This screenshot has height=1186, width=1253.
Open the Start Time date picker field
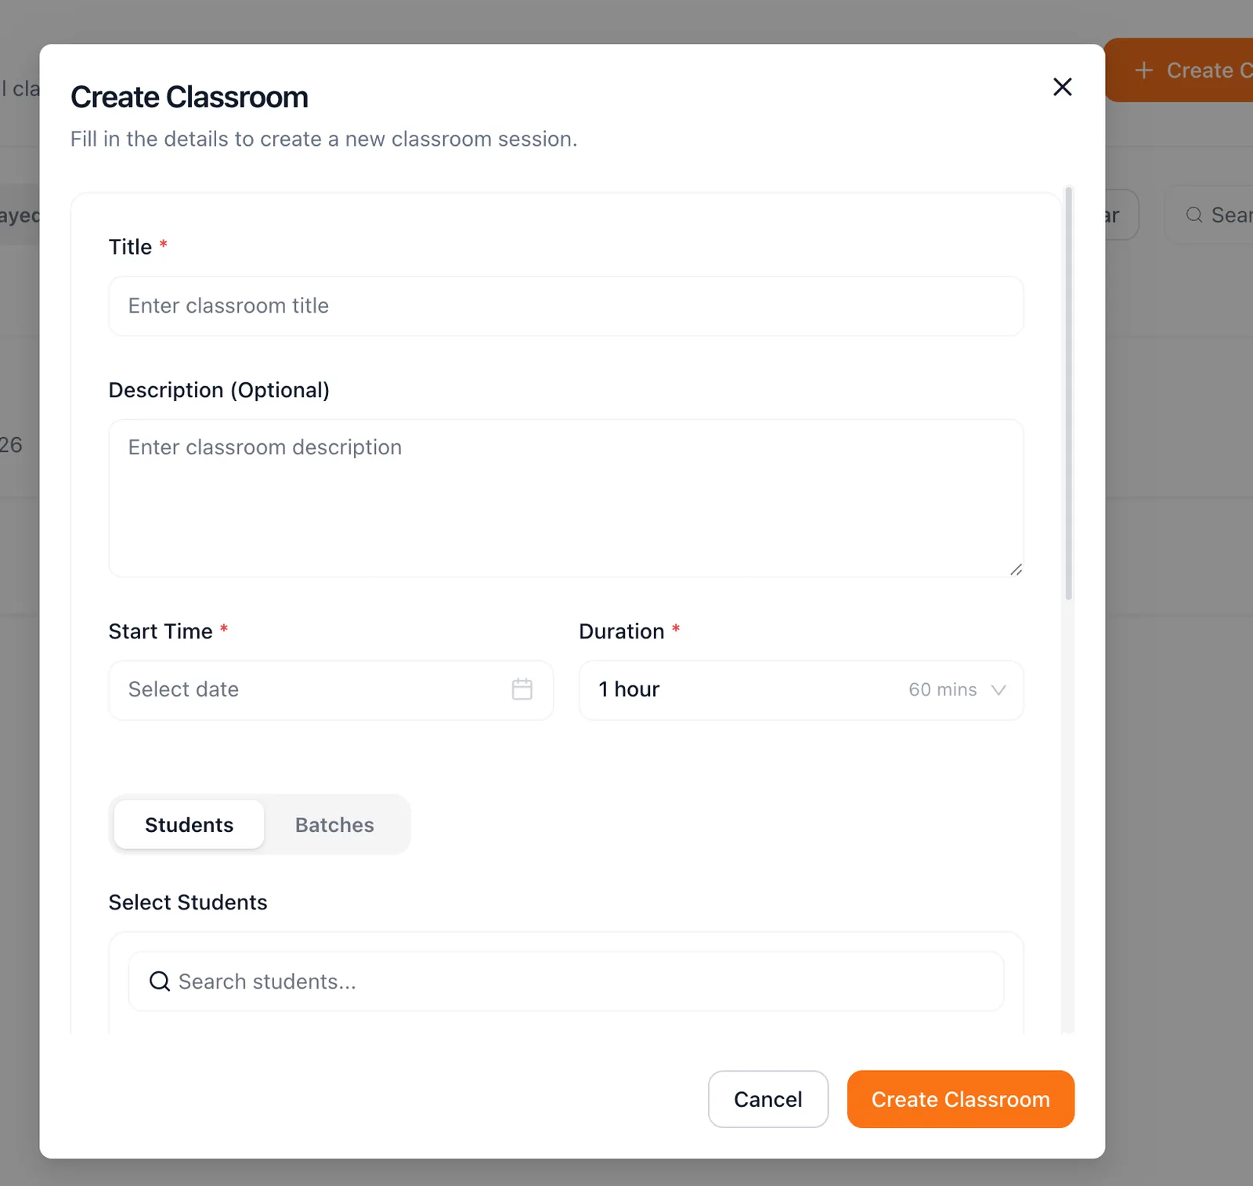[x=330, y=689]
